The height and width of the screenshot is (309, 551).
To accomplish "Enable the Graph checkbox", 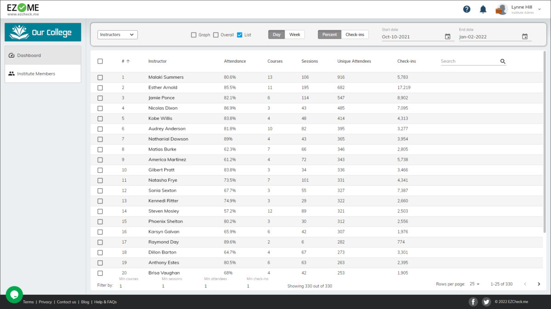I will coord(194,35).
